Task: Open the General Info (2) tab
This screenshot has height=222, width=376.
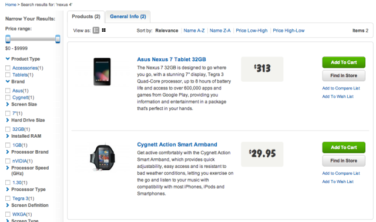Action: coord(128,16)
